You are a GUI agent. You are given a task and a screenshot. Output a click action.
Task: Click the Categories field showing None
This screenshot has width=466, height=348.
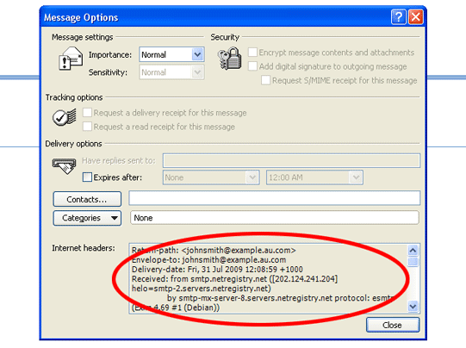[x=274, y=218]
